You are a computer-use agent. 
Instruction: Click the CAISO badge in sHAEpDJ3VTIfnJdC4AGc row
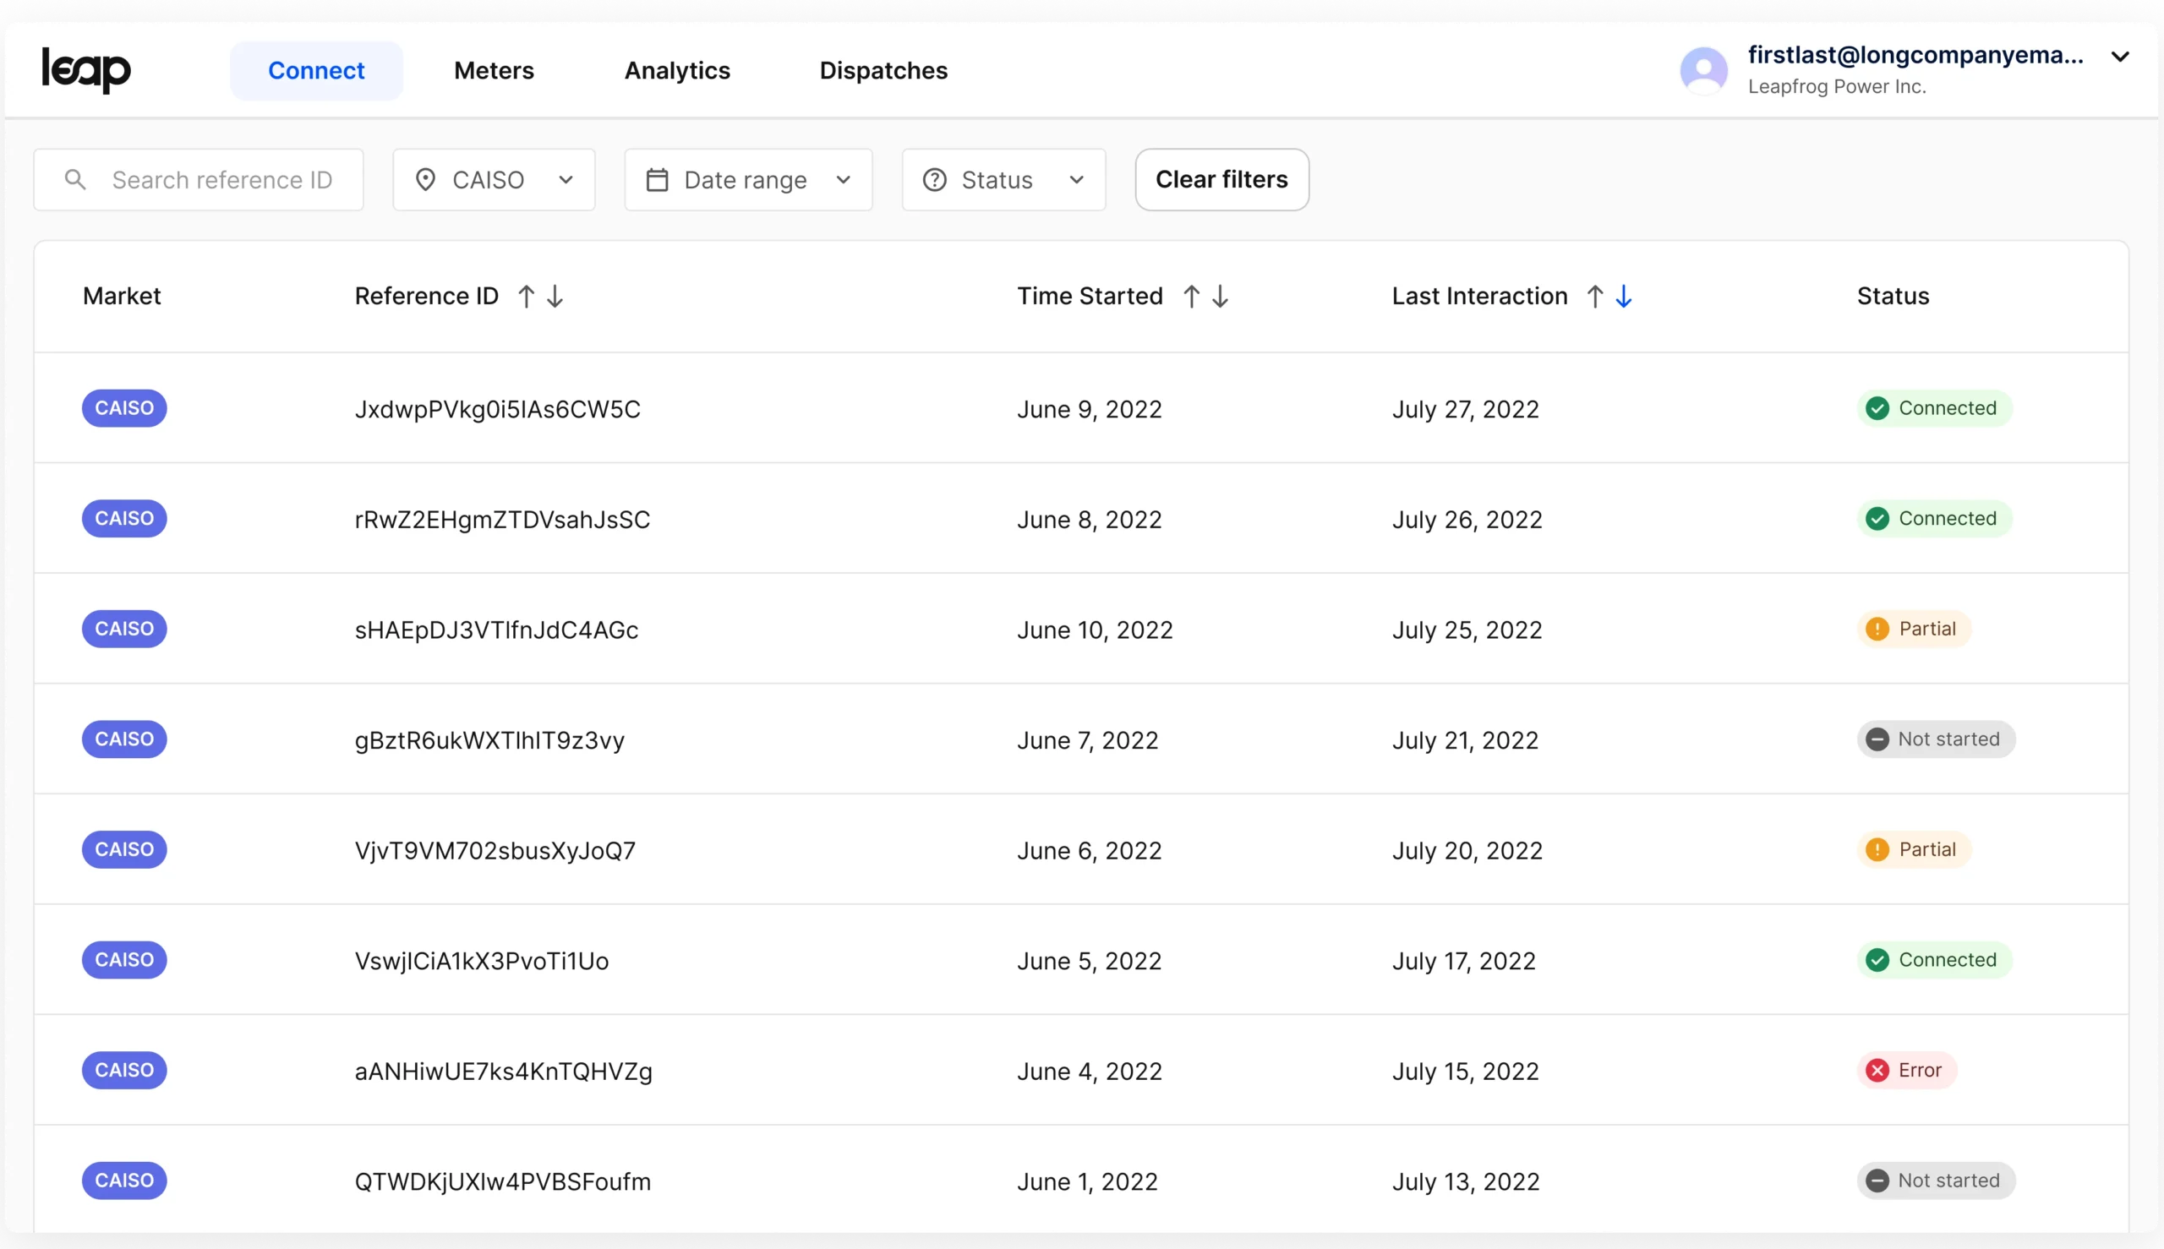pyautogui.click(x=124, y=629)
